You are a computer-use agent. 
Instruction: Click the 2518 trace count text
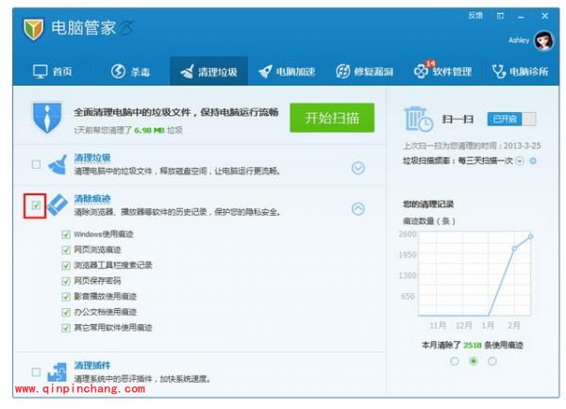(473, 346)
